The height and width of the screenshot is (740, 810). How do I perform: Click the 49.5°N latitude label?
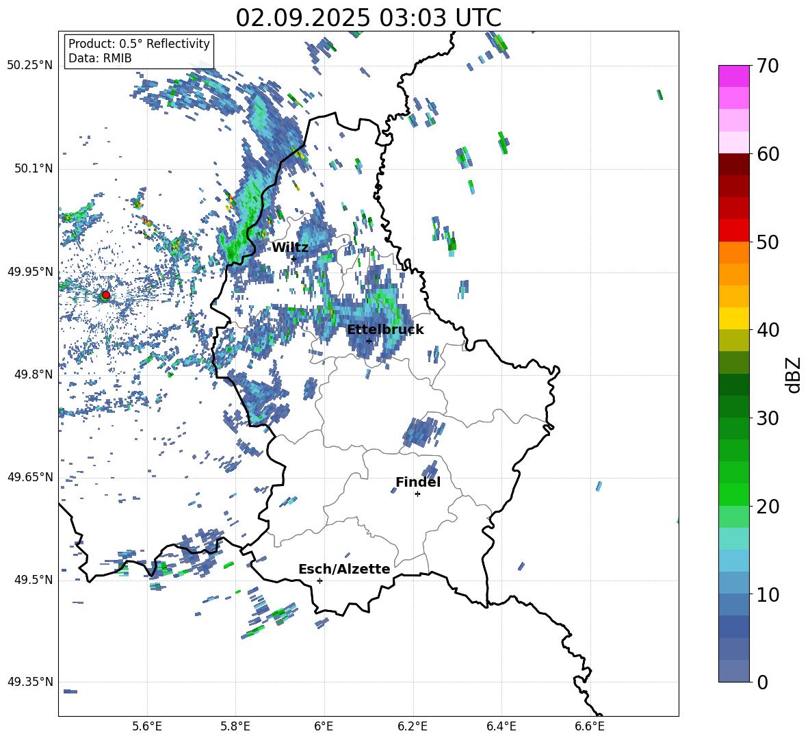[x=34, y=580]
